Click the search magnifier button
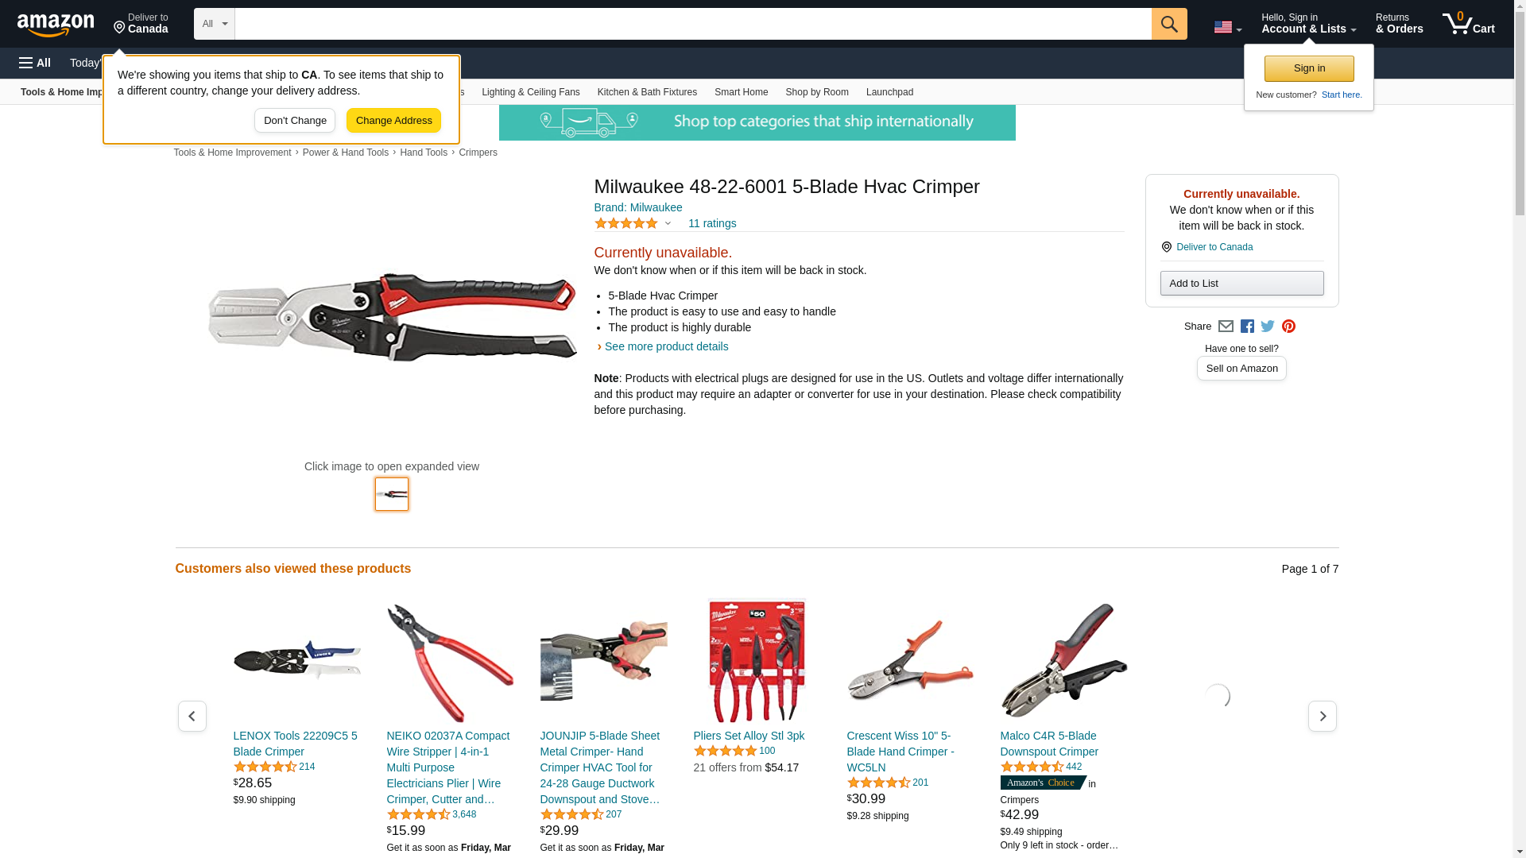The image size is (1526, 858). 1169,24
